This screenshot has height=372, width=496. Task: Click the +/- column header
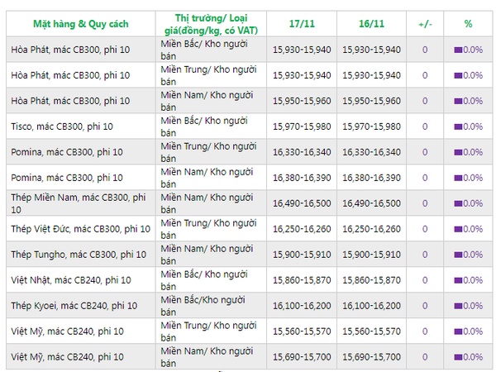click(x=425, y=23)
